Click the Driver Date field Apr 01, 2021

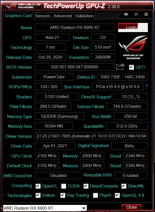click(x=55, y=146)
